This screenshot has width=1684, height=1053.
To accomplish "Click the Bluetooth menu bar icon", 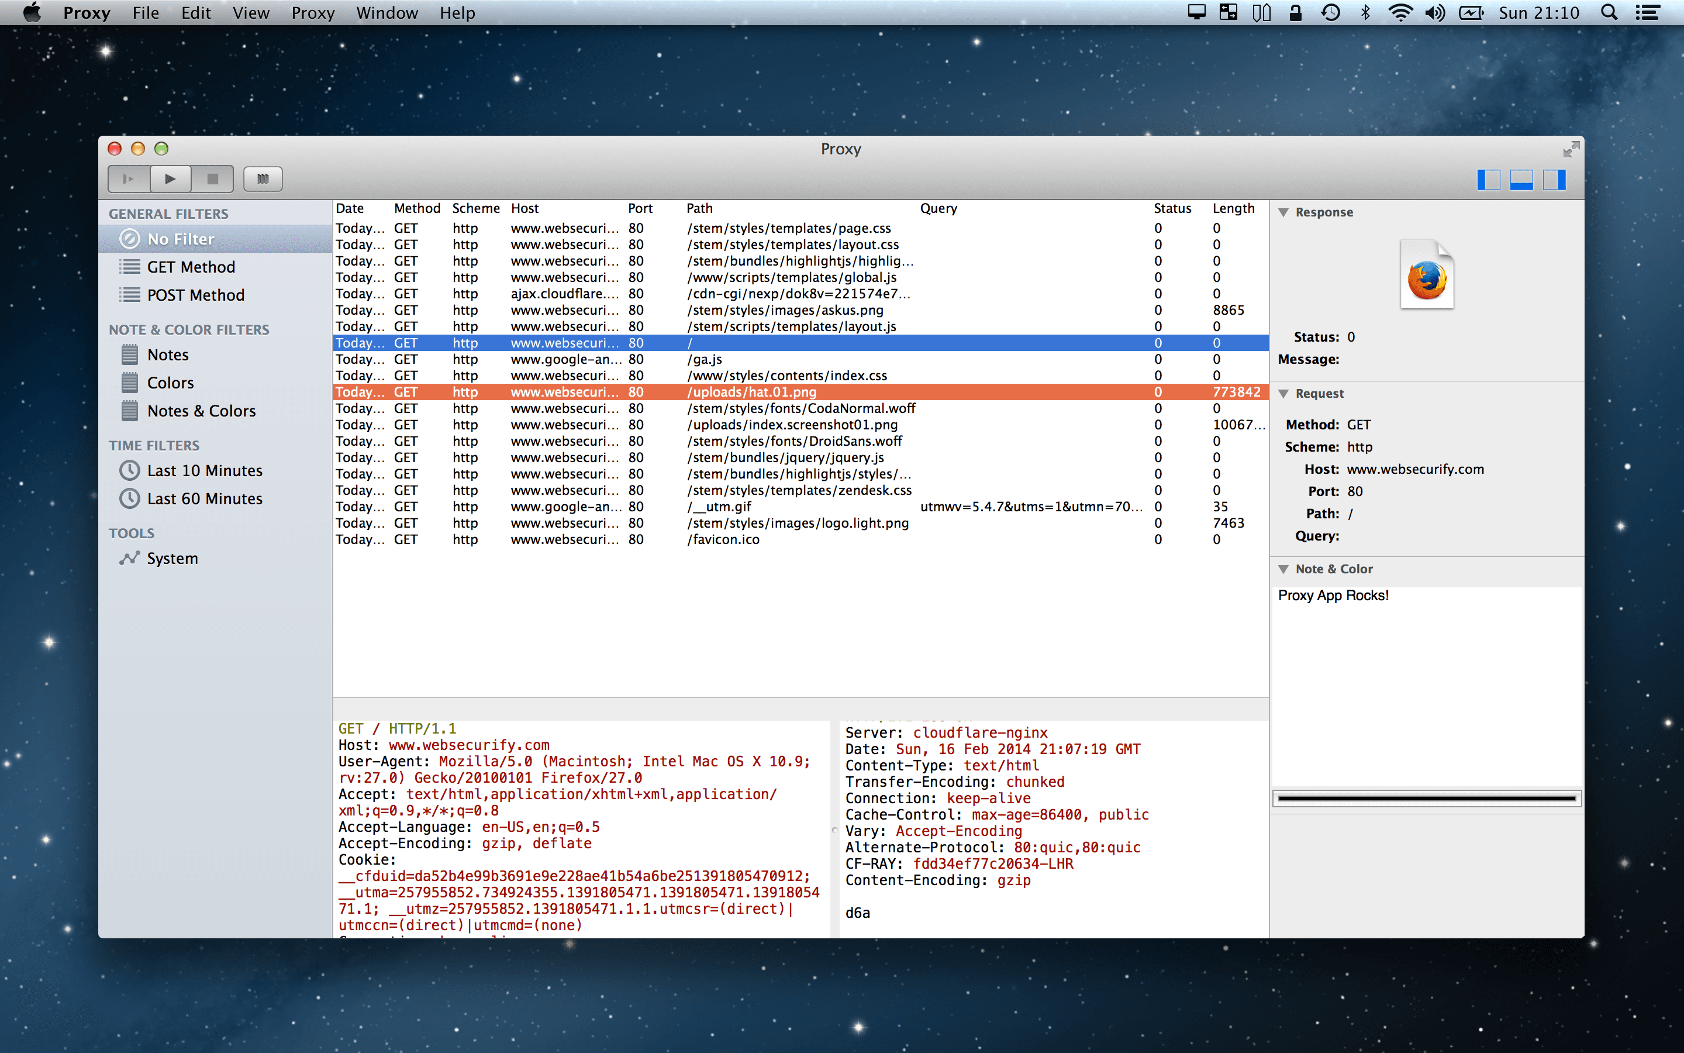I will pyautogui.click(x=1365, y=12).
